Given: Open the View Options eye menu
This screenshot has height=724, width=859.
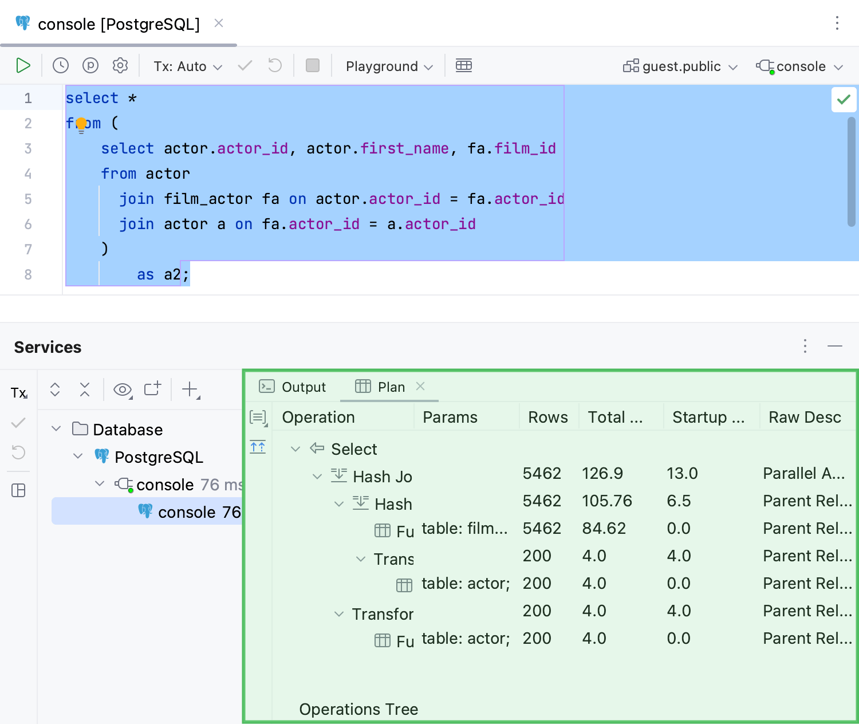Looking at the screenshot, I should [122, 389].
